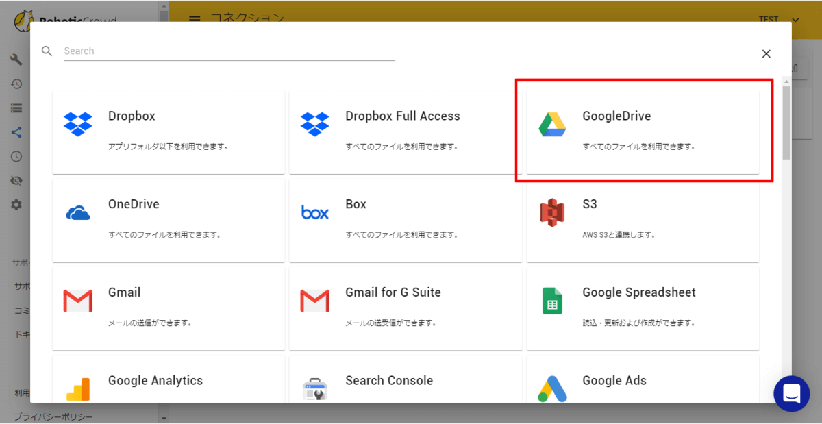Open the list icon in left sidebar
Viewport: 822px width, 424px height.
click(16, 108)
